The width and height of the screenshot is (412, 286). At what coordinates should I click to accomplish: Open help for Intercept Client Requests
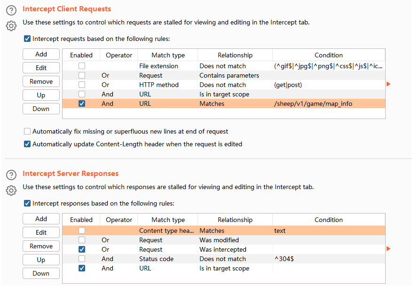(x=11, y=10)
